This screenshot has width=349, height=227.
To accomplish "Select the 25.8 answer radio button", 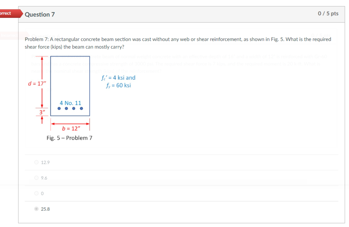I will [36, 209].
